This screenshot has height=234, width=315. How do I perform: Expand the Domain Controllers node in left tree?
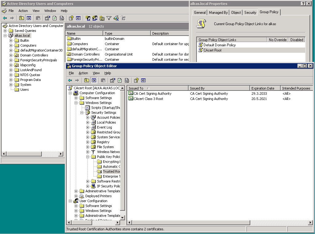tap(11, 55)
